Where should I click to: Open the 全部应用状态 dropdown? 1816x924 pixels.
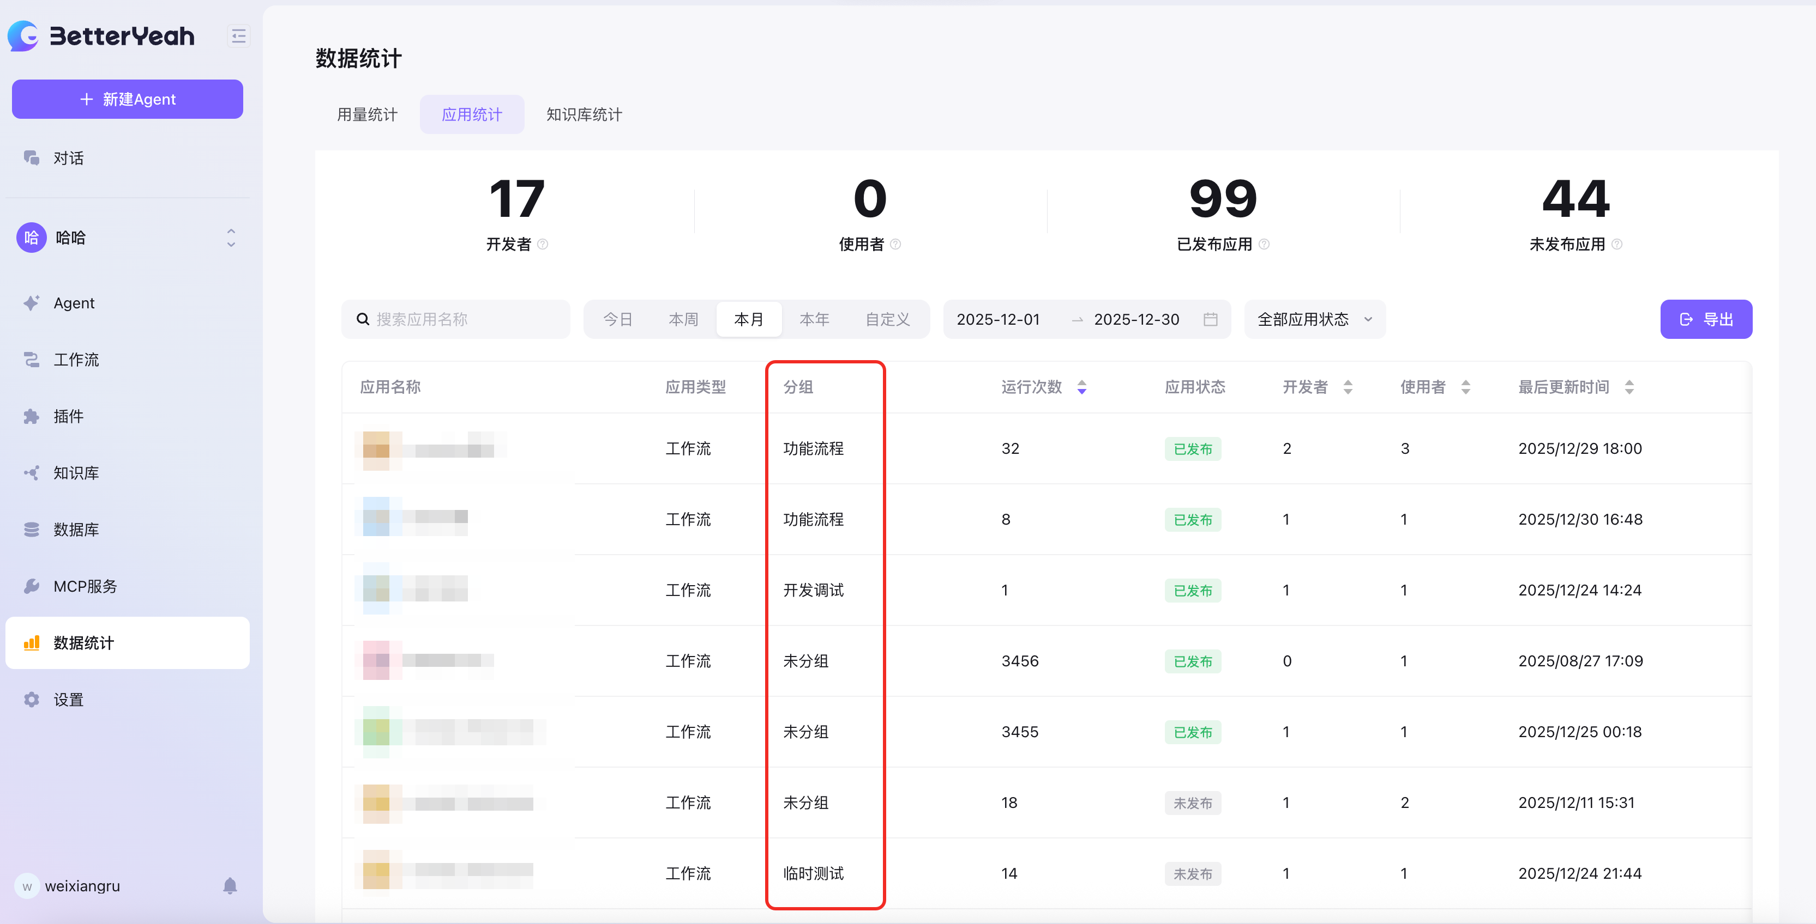pyautogui.click(x=1314, y=319)
